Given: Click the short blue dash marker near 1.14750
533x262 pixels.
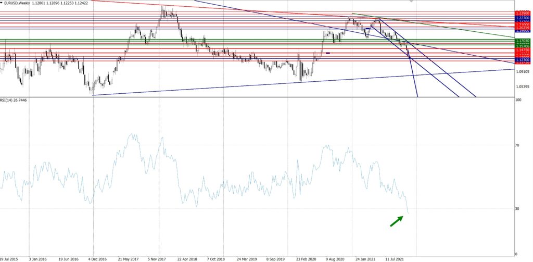Looking at the screenshot, I should (x=328, y=53).
